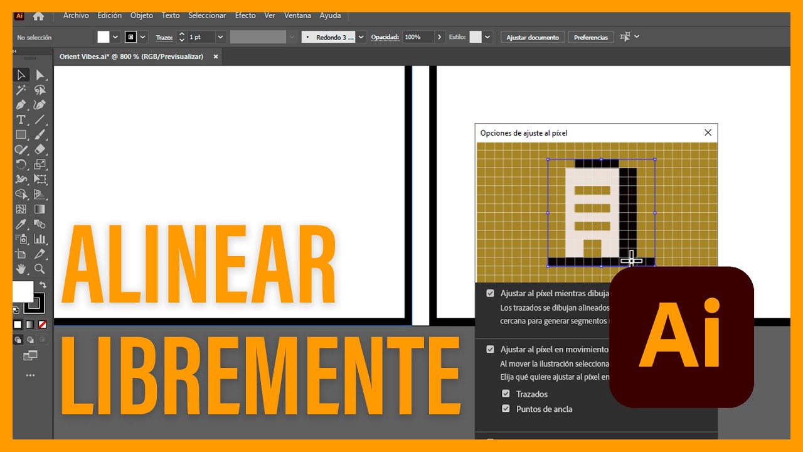
Task: Select the Direct Selection tool
Action: [40, 75]
